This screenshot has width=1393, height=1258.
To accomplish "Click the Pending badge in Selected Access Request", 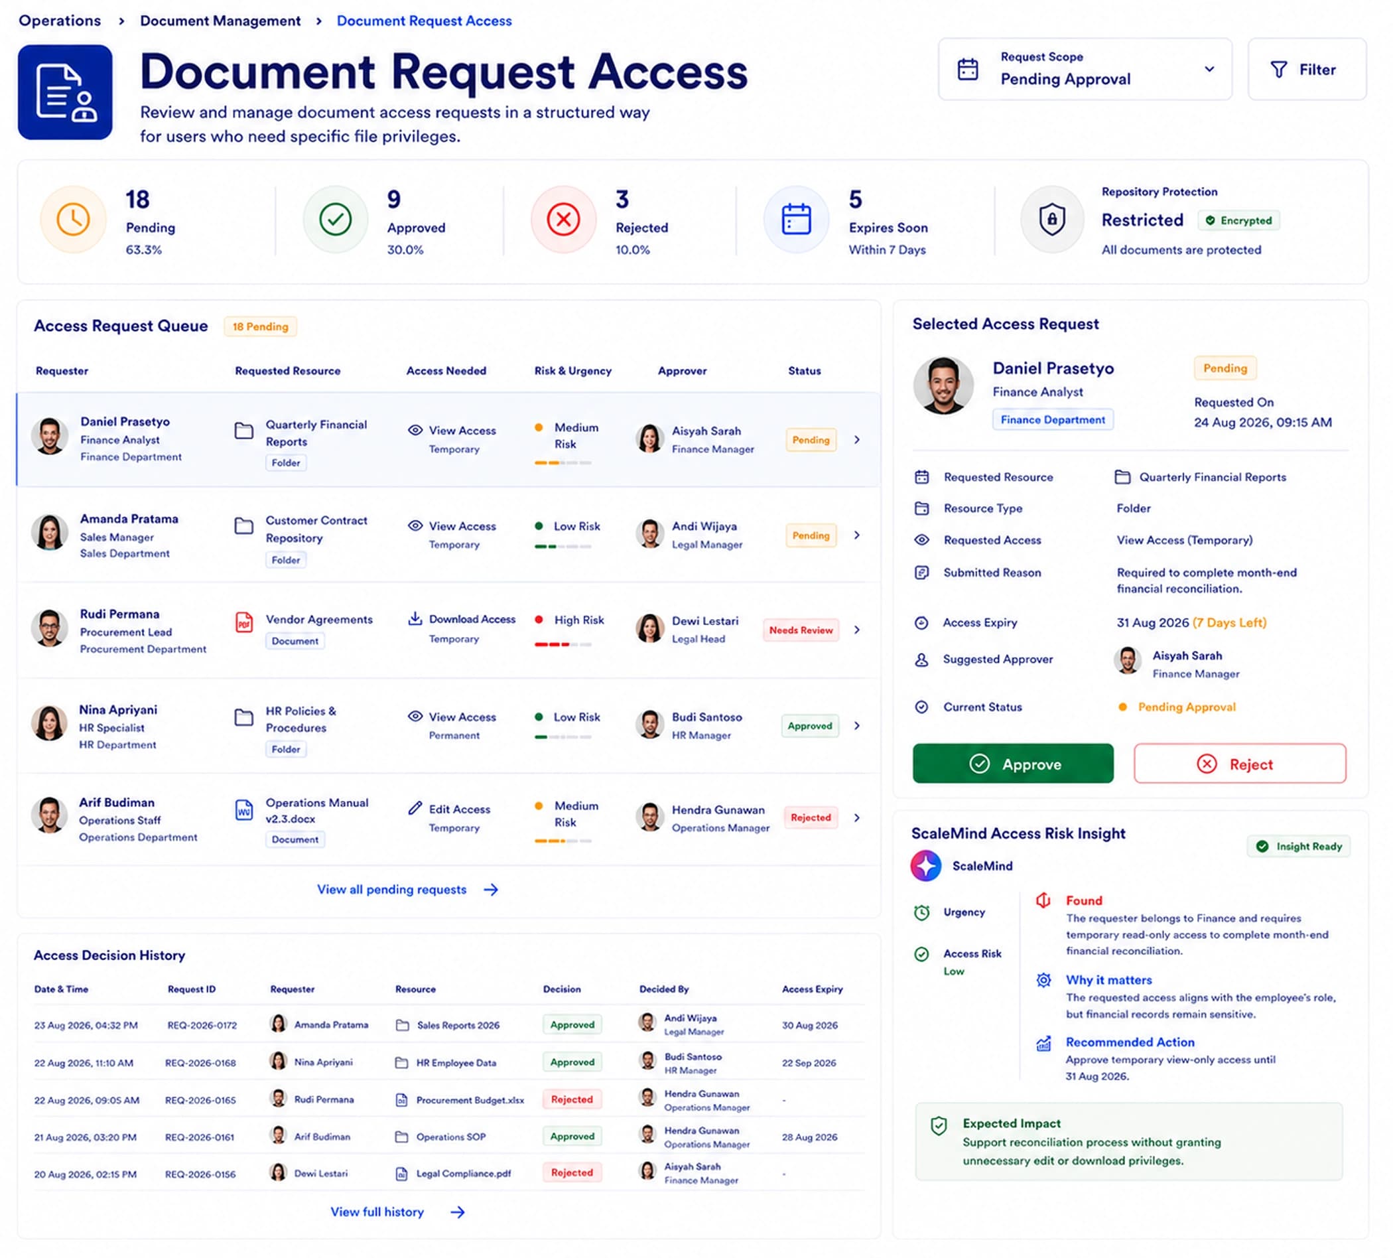I will point(1225,368).
